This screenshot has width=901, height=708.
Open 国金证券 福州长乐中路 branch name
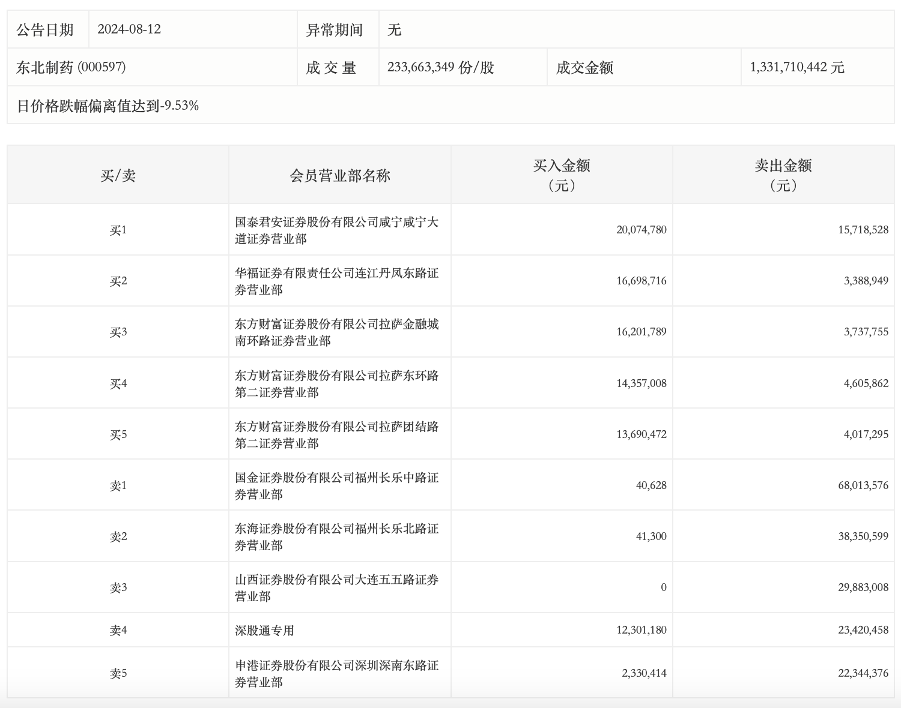(x=336, y=486)
